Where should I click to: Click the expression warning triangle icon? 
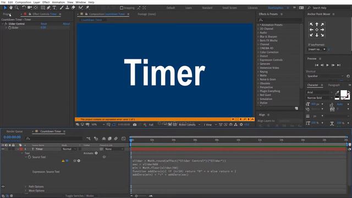(63, 161)
